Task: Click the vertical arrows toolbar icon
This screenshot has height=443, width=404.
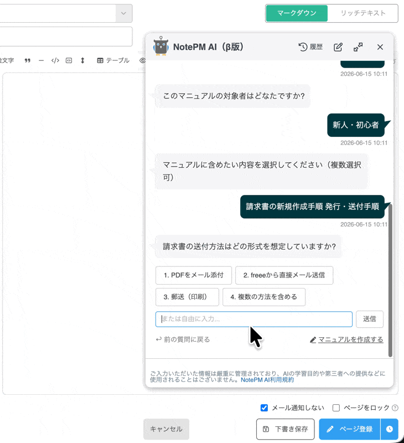Action: [x=82, y=60]
